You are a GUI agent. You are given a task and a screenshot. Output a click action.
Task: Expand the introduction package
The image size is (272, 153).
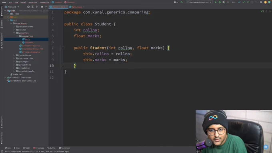coord(14,58)
